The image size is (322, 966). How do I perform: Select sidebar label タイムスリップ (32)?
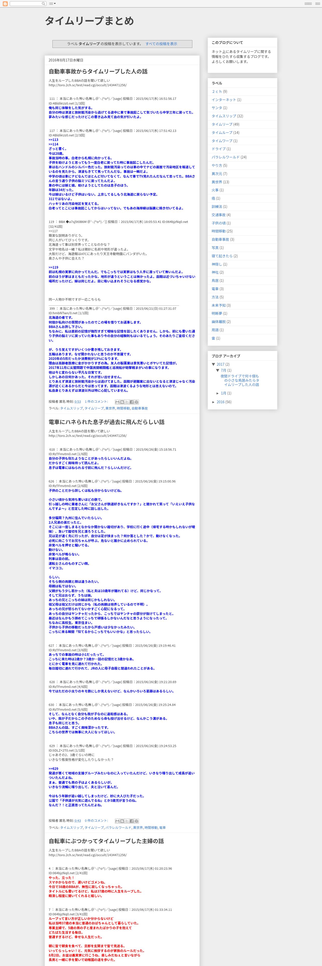click(224, 116)
